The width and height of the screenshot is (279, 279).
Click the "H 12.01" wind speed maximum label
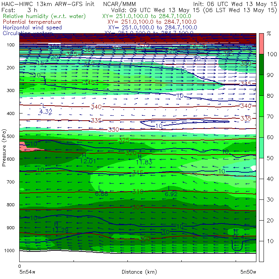(88, 158)
